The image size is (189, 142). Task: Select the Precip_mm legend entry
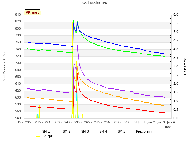(x=142, y=131)
